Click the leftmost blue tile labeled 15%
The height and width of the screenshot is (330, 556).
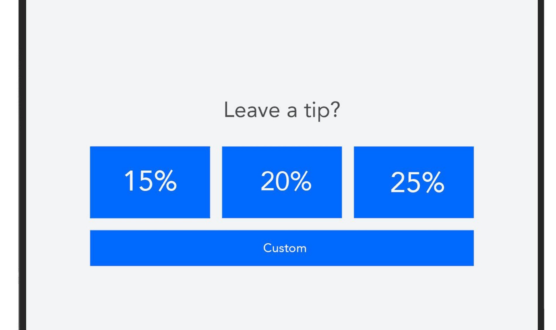(150, 182)
